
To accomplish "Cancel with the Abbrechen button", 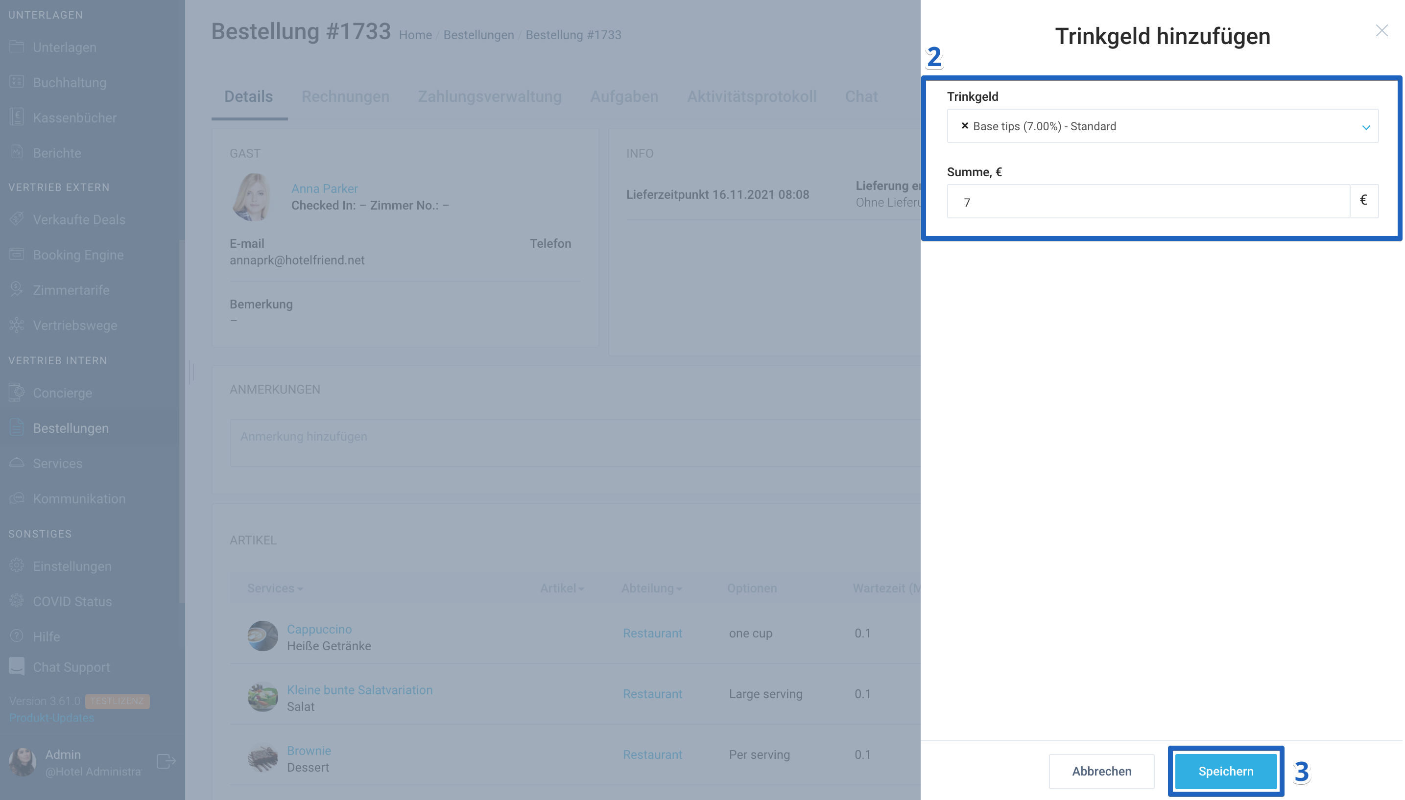I will point(1101,771).
